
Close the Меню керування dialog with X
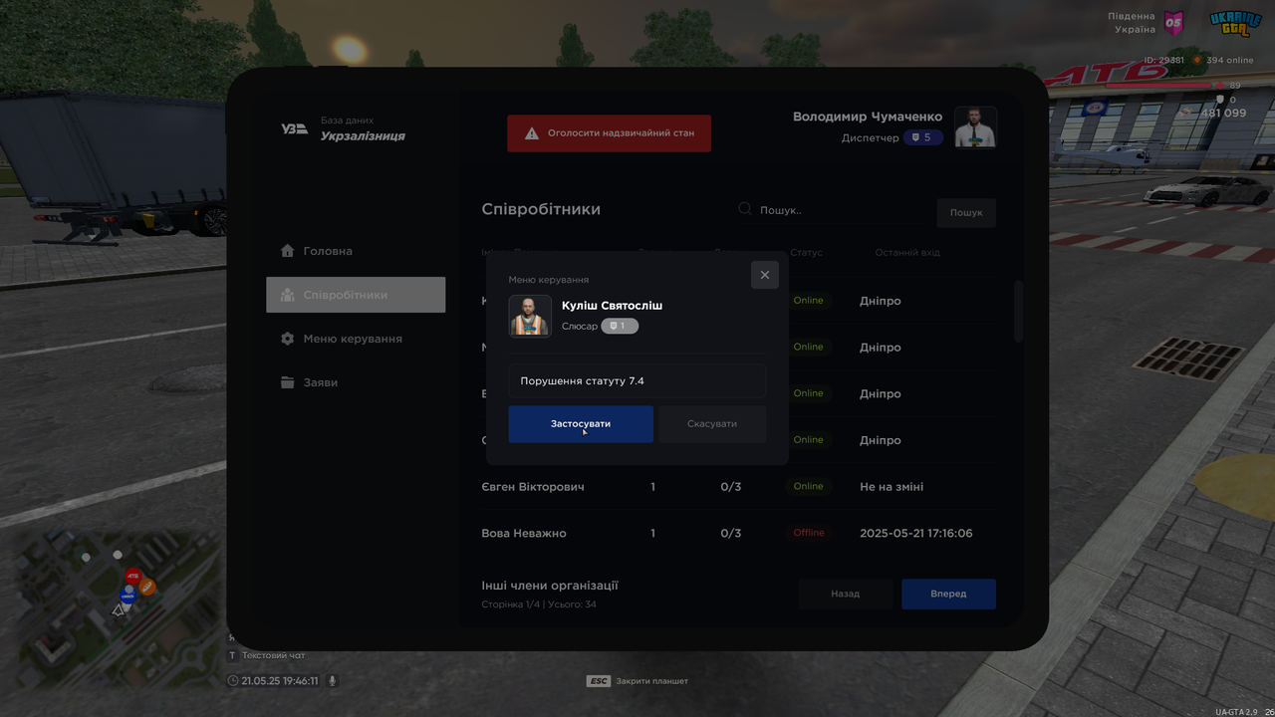point(765,275)
